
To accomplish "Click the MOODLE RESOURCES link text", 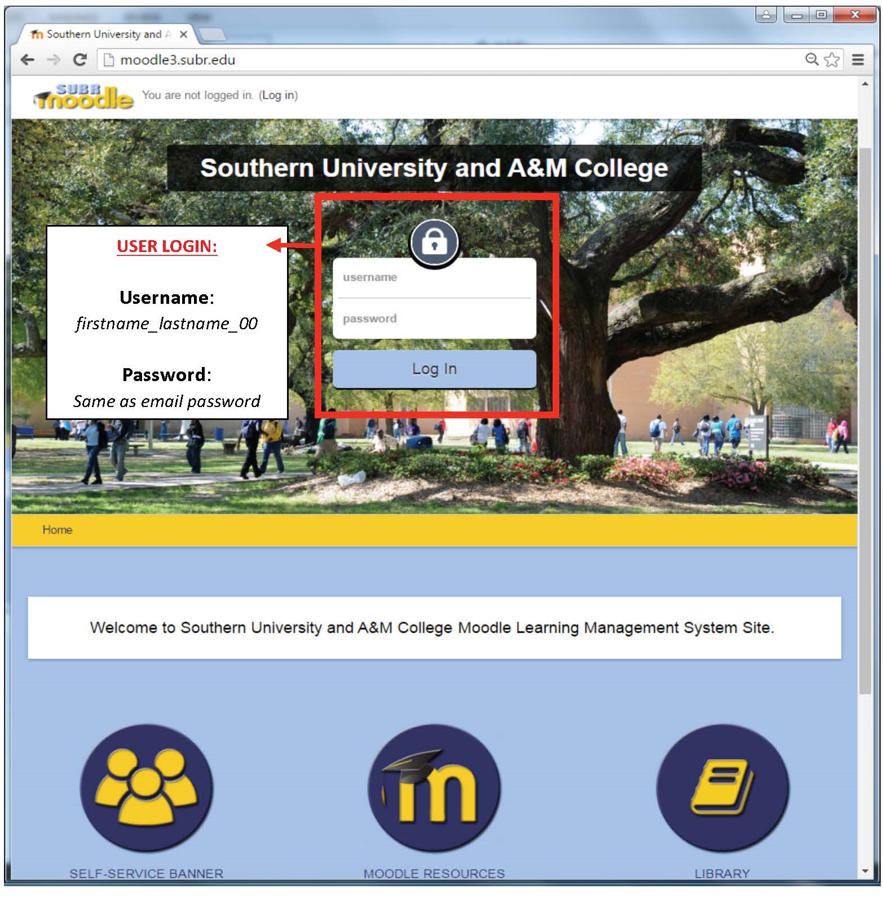I will [434, 873].
